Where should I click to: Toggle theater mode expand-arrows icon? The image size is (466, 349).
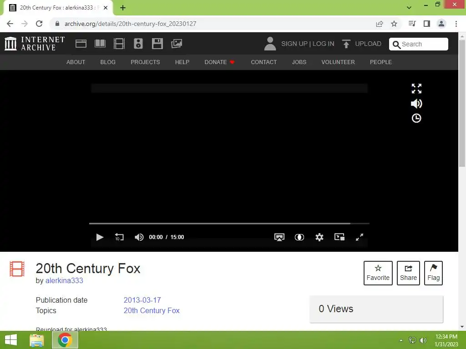click(416, 89)
